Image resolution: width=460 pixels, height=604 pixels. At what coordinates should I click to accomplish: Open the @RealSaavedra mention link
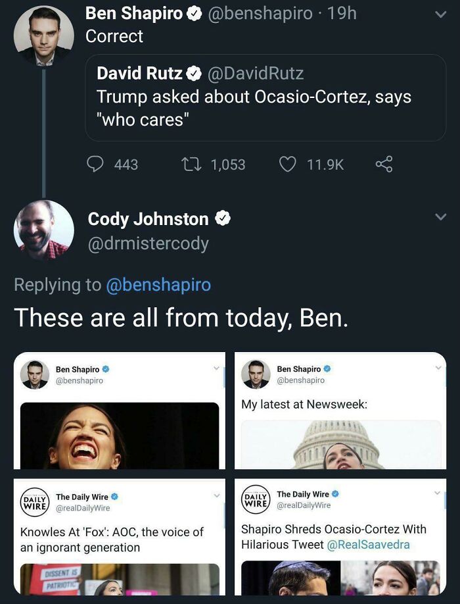point(368,545)
